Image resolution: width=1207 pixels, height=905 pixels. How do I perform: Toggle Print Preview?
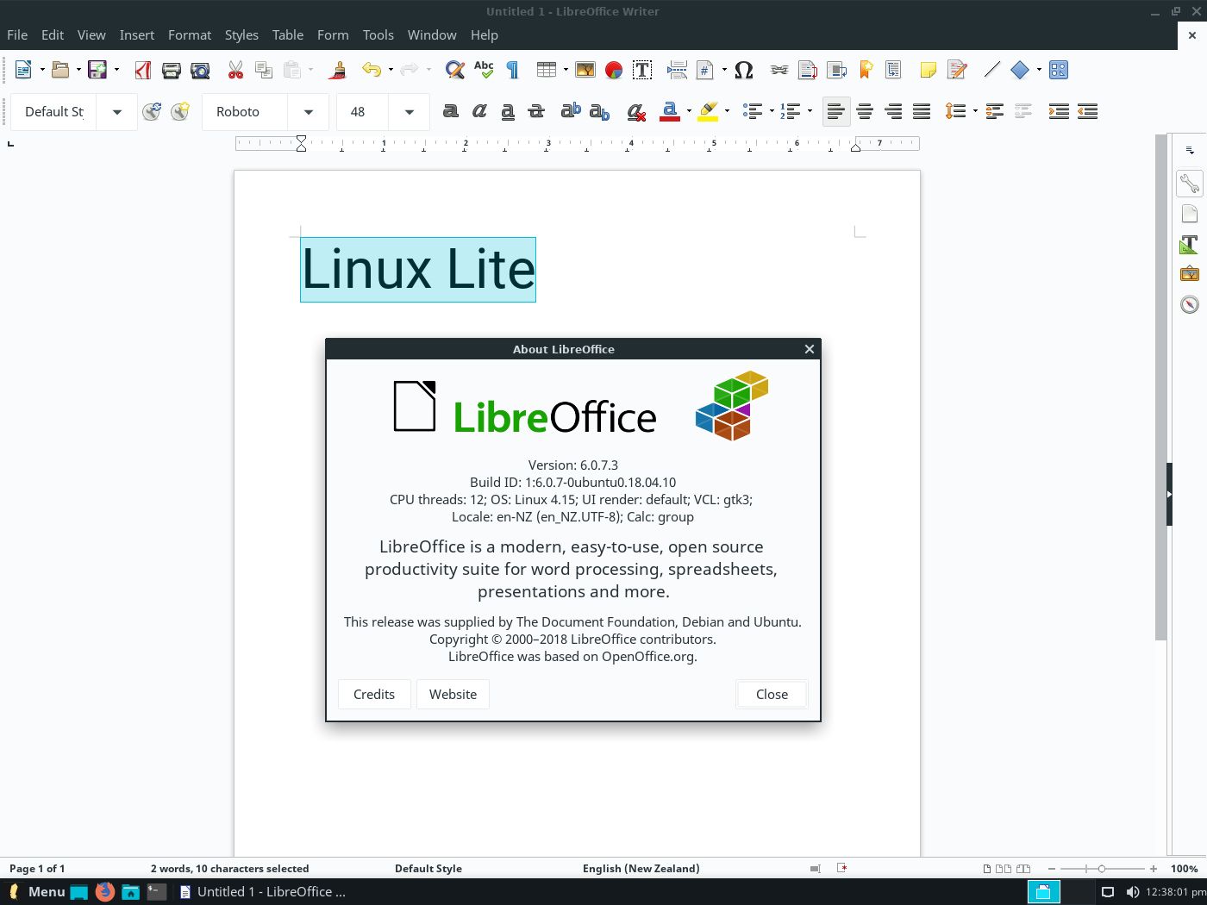[200, 70]
